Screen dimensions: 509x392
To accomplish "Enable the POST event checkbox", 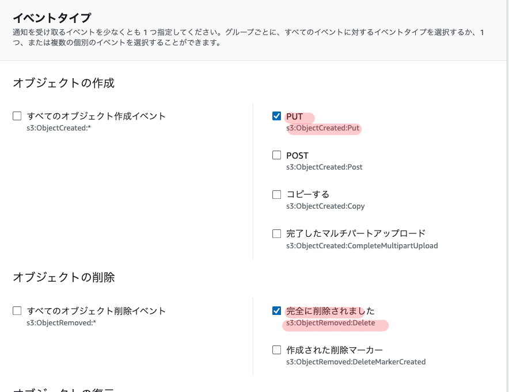I will click(276, 155).
